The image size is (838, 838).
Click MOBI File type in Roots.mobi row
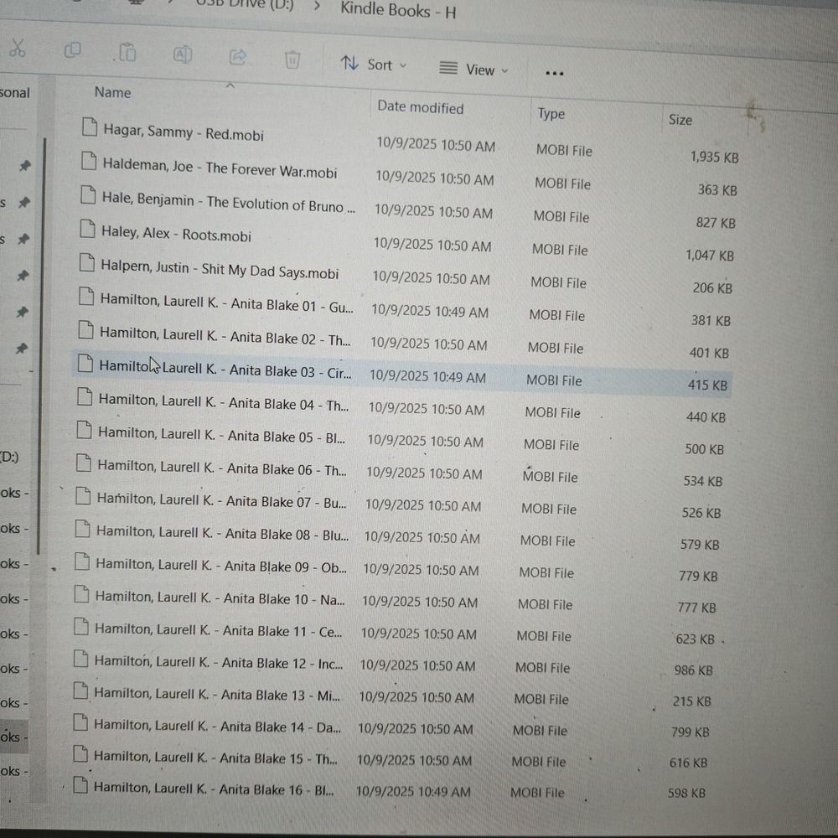pyautogui.click(x=560, y=250)
